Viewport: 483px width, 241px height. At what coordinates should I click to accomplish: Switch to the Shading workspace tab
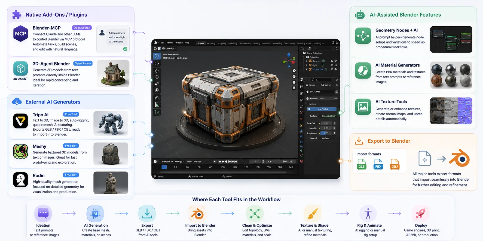[x=256, y=43]
